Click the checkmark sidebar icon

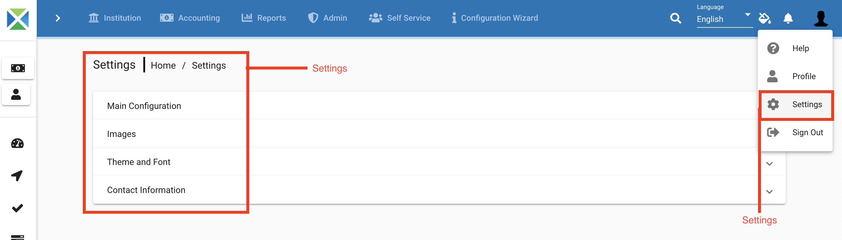[17, 208]
